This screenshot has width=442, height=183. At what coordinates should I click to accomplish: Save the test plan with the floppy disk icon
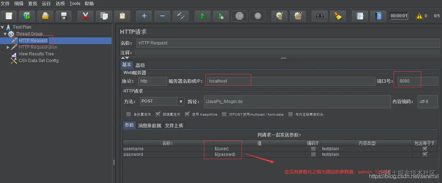click(x=64, y=16)
